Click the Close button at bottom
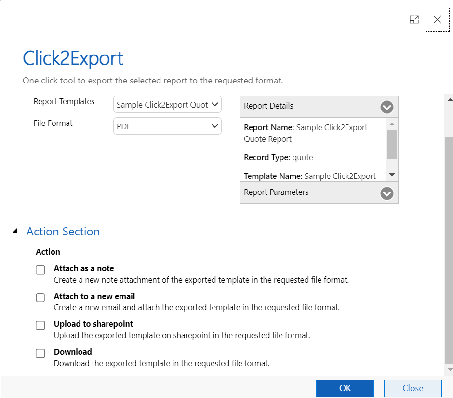The image size is (453, 398). pyautogui.click(x=413, y=388)
